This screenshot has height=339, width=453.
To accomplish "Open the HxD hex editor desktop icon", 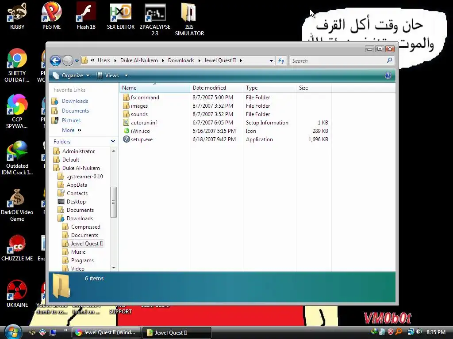I will pos(120,16).
